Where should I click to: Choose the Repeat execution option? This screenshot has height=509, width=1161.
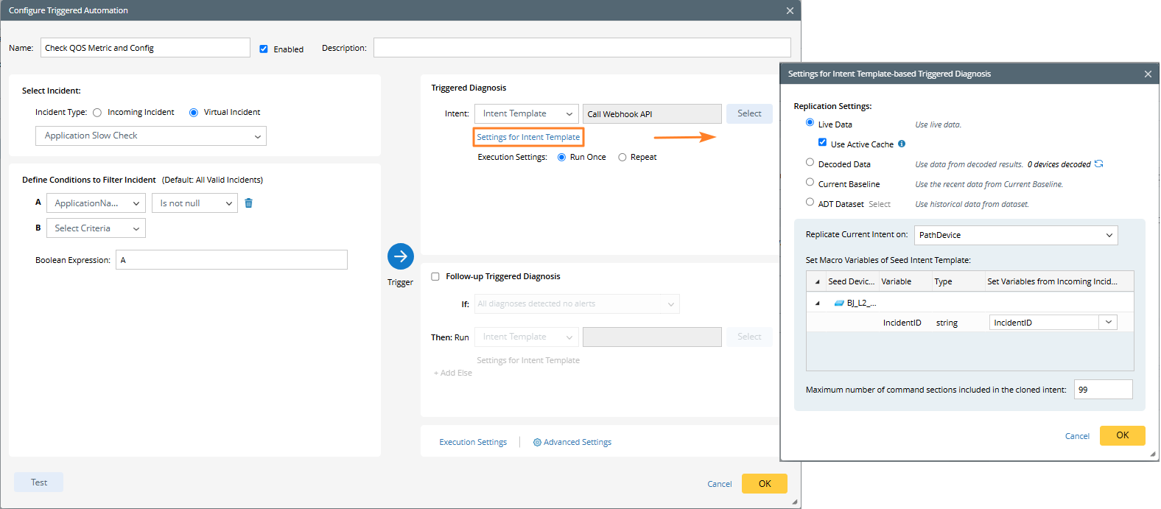tap(622, 158)
